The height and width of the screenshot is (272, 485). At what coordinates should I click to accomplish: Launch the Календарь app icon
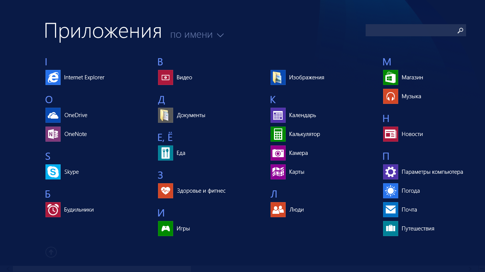click(x=278, y=115)
